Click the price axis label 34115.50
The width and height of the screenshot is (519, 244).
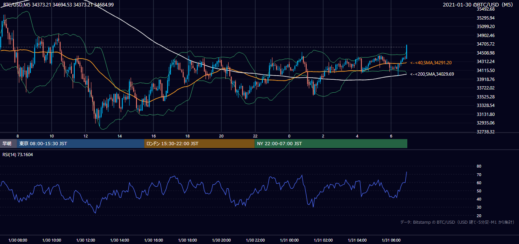(x=486, y=70)
